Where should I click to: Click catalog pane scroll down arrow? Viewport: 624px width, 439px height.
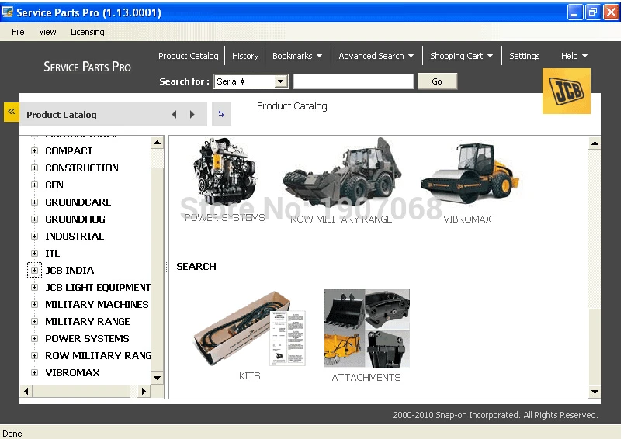595,392
